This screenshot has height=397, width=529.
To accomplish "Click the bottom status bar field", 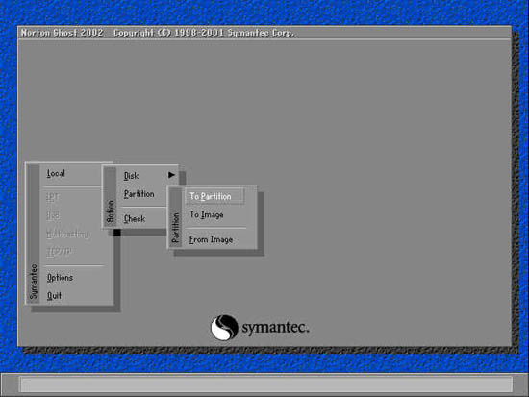I will [266, 385].
